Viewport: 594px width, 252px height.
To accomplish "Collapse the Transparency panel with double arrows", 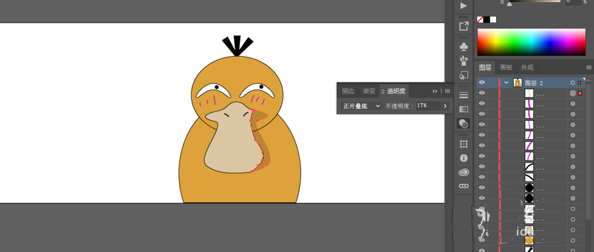I will 435,91.
